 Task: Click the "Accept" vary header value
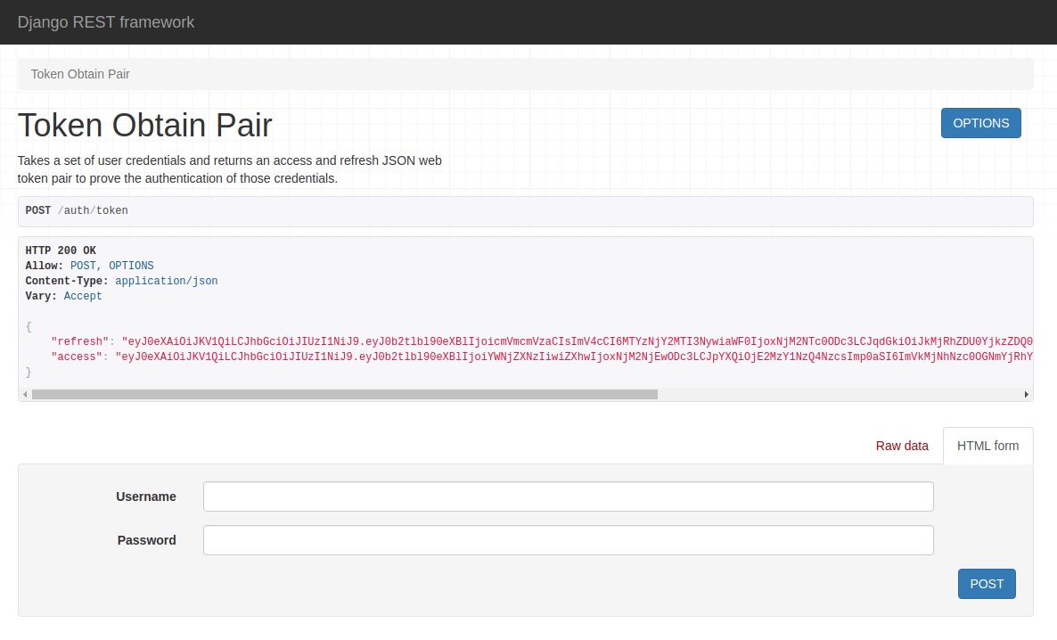tap(83, 296)
